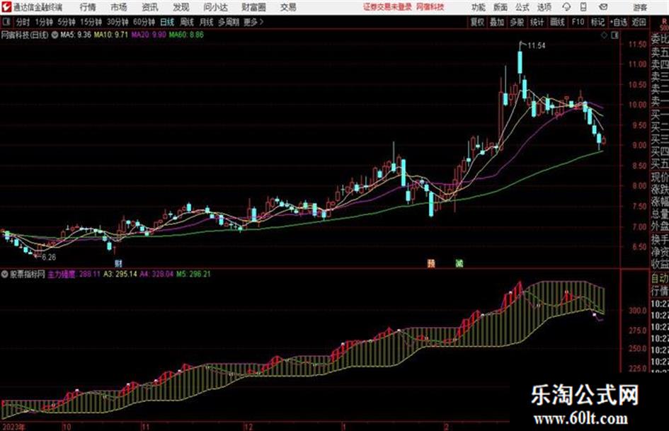The width and height of the screenshot is (669, 431).
Task: Open the 交易 menu
Action: point(288,7)
